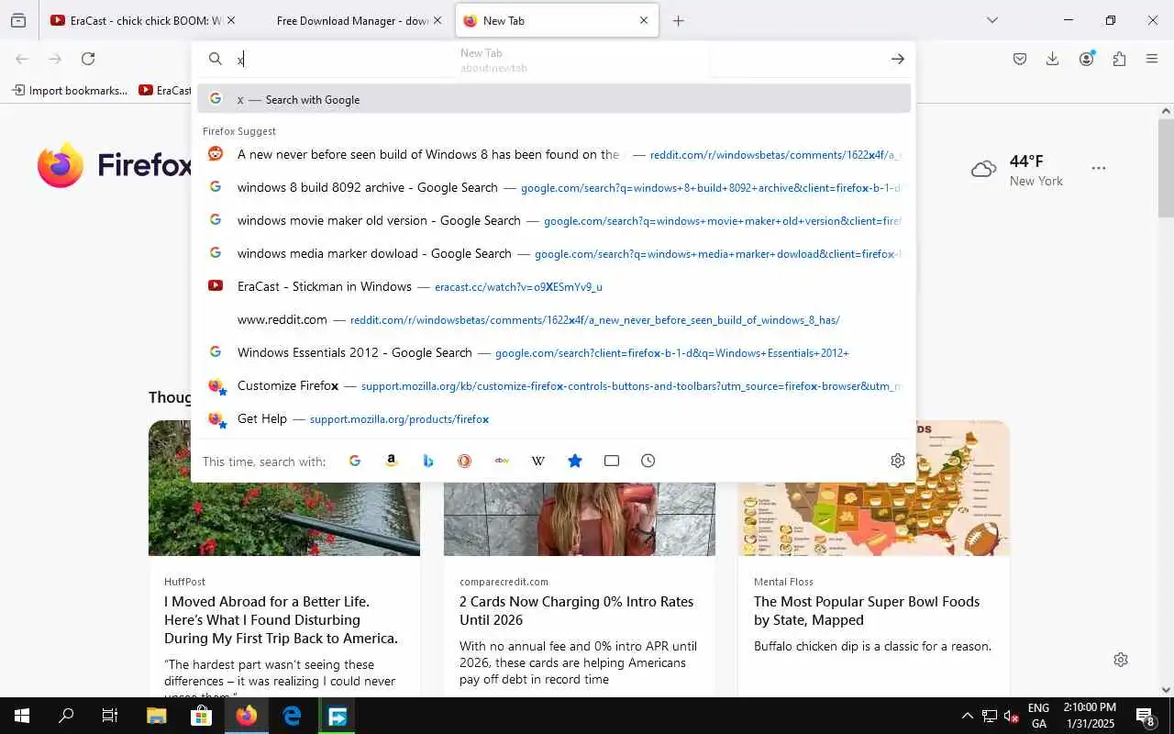
Task: Search this time with Google icon
Action: point(355,461)
